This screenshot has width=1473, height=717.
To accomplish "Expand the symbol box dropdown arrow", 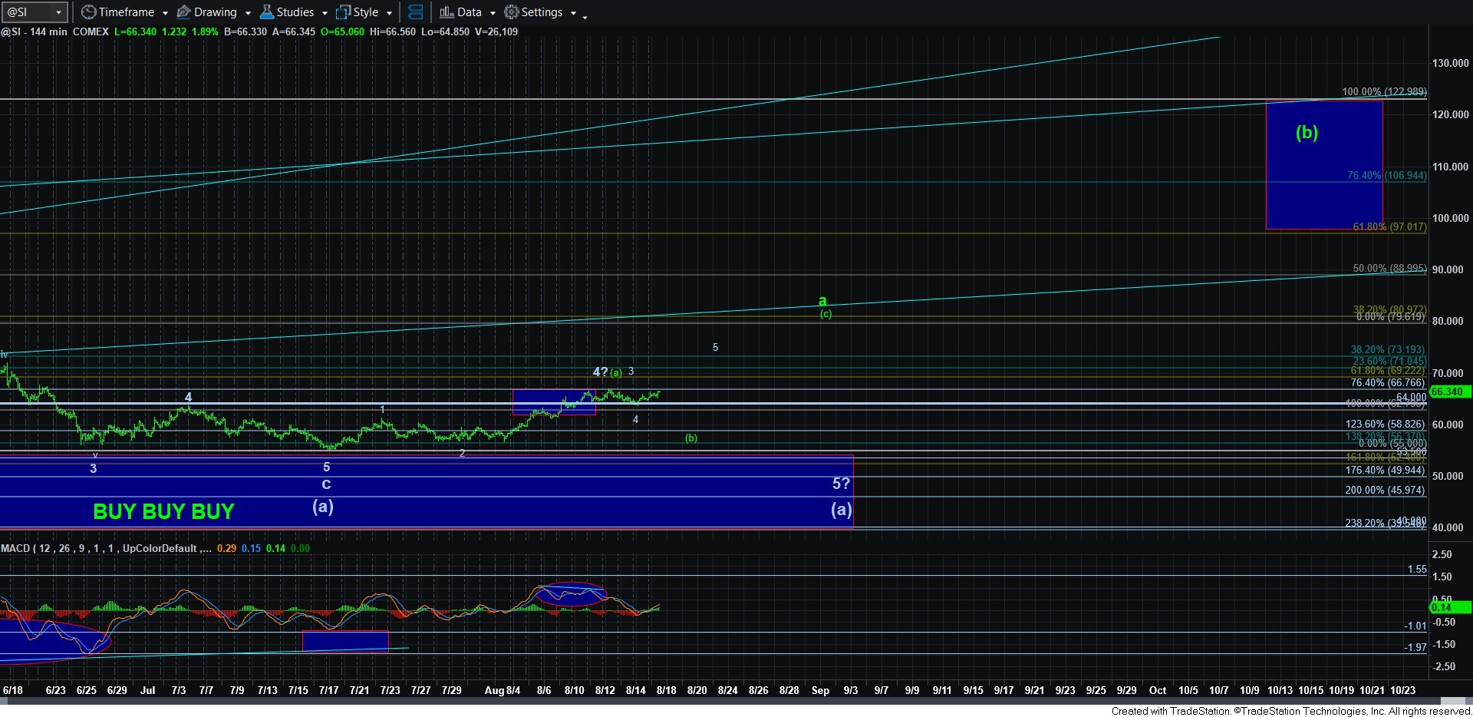I will tap(58, 12).
